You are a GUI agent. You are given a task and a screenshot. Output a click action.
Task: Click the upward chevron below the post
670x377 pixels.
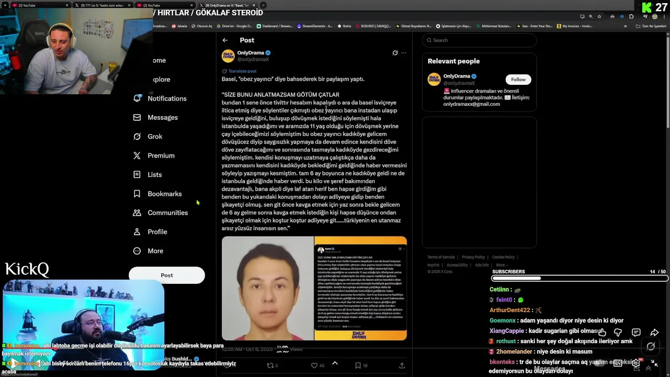[x=335, y=363]
